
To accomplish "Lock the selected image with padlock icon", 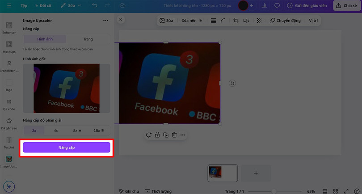I will 157,135.
